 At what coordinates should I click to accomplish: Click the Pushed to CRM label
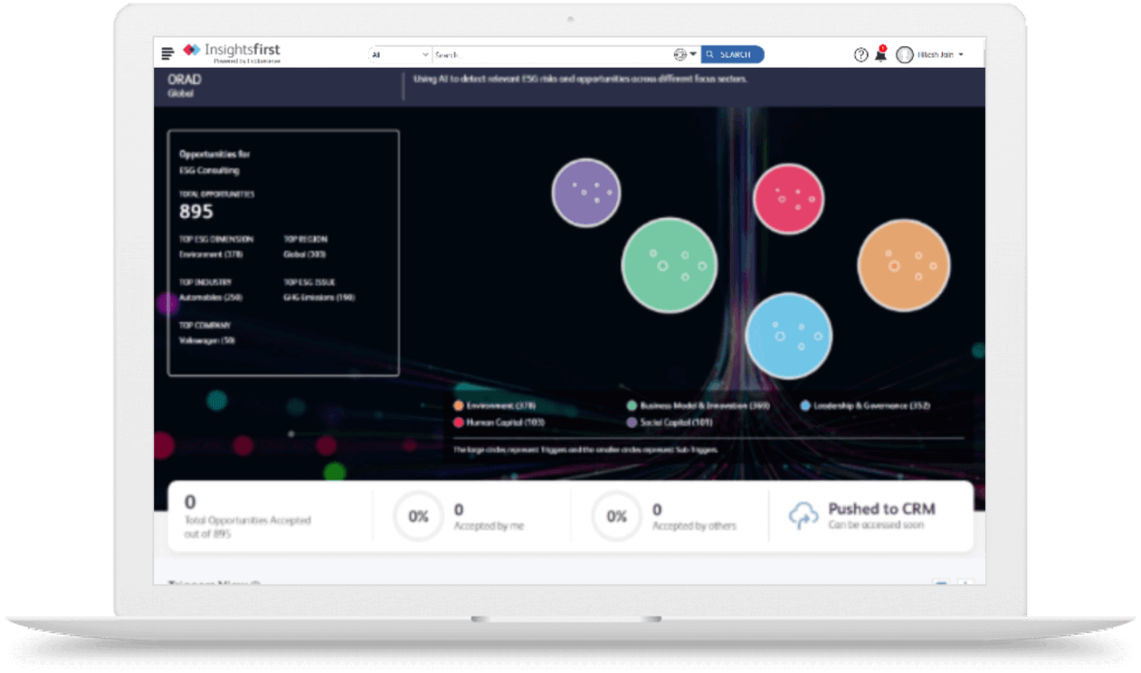882,509
